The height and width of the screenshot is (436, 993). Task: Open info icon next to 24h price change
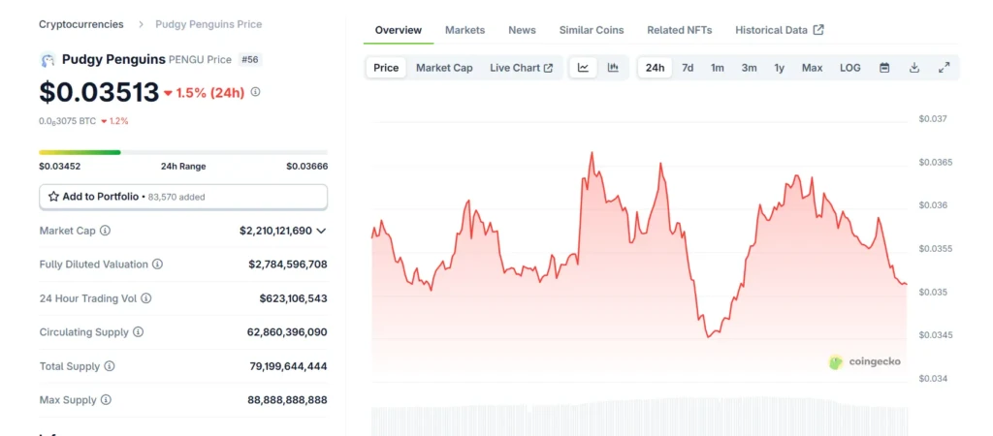pyautogui.click(x=255, y=92)
